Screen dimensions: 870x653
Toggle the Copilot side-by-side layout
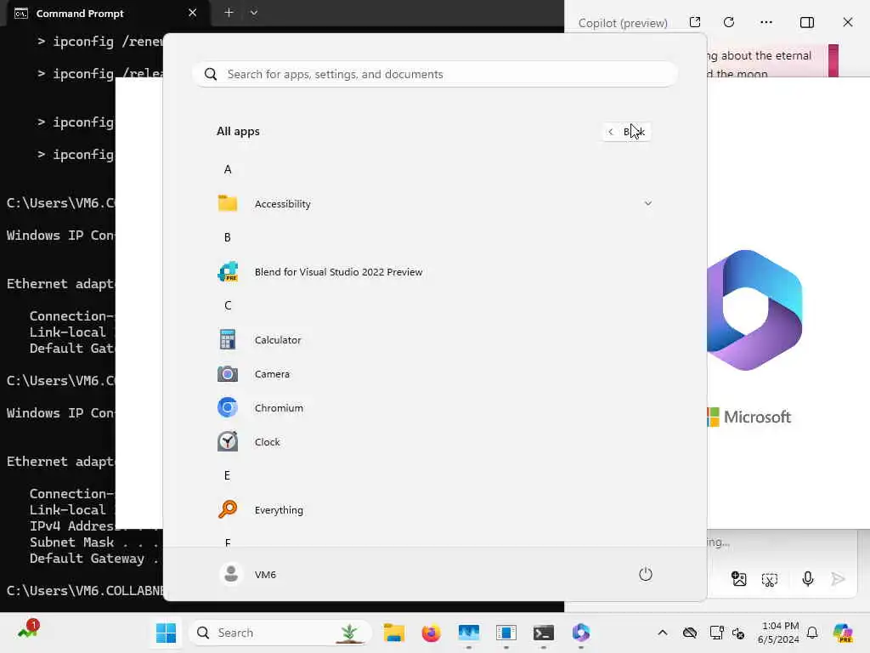pyautogui.click(x=807, y=22)
